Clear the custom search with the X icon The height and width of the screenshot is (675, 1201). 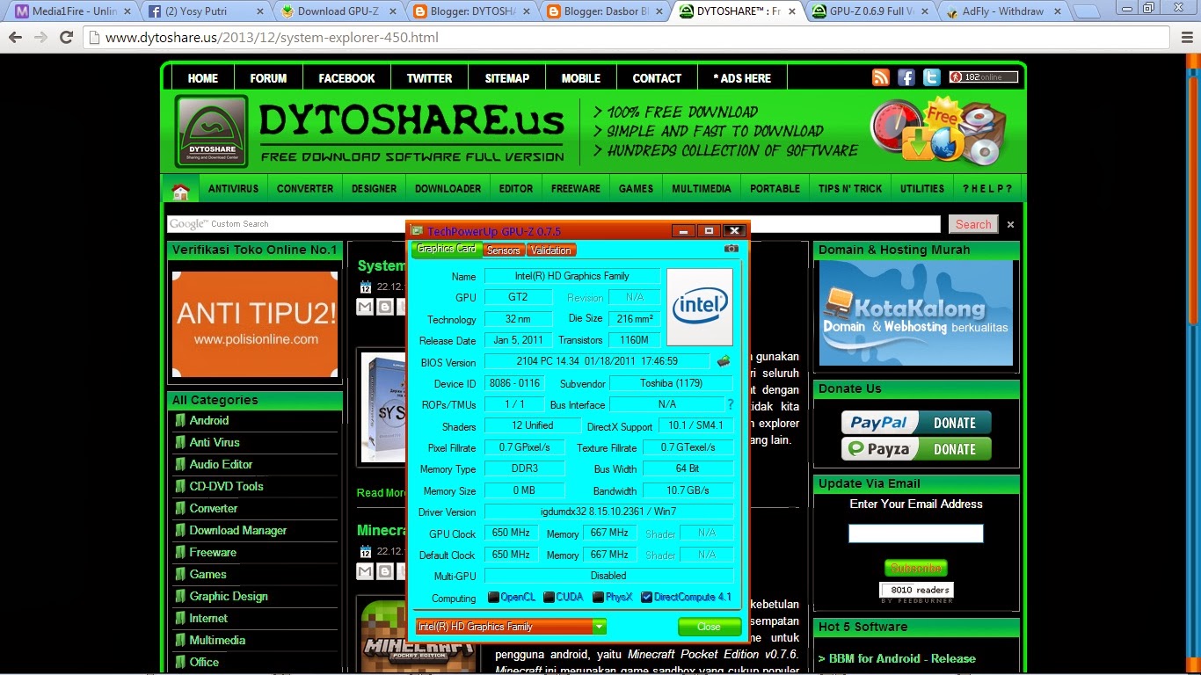(x=1010, y=224)
